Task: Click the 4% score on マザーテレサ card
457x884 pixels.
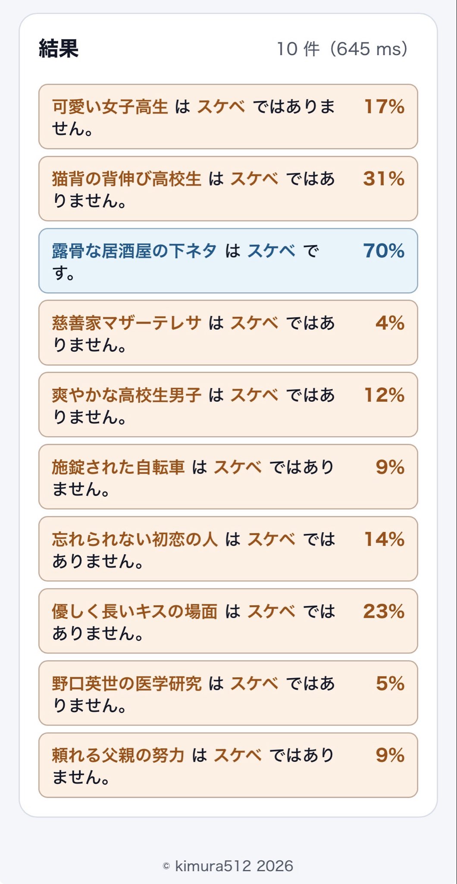Action: [x=390, y=323]
